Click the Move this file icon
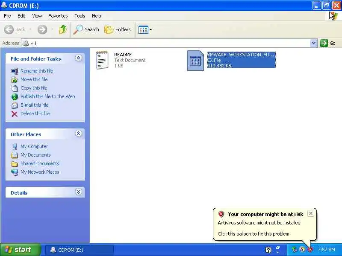Screen dimensions: 342x256 pos(15,80)
